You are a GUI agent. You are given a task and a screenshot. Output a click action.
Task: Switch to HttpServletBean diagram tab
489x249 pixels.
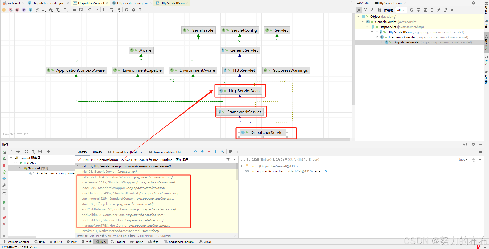click(x=172, y=3)
